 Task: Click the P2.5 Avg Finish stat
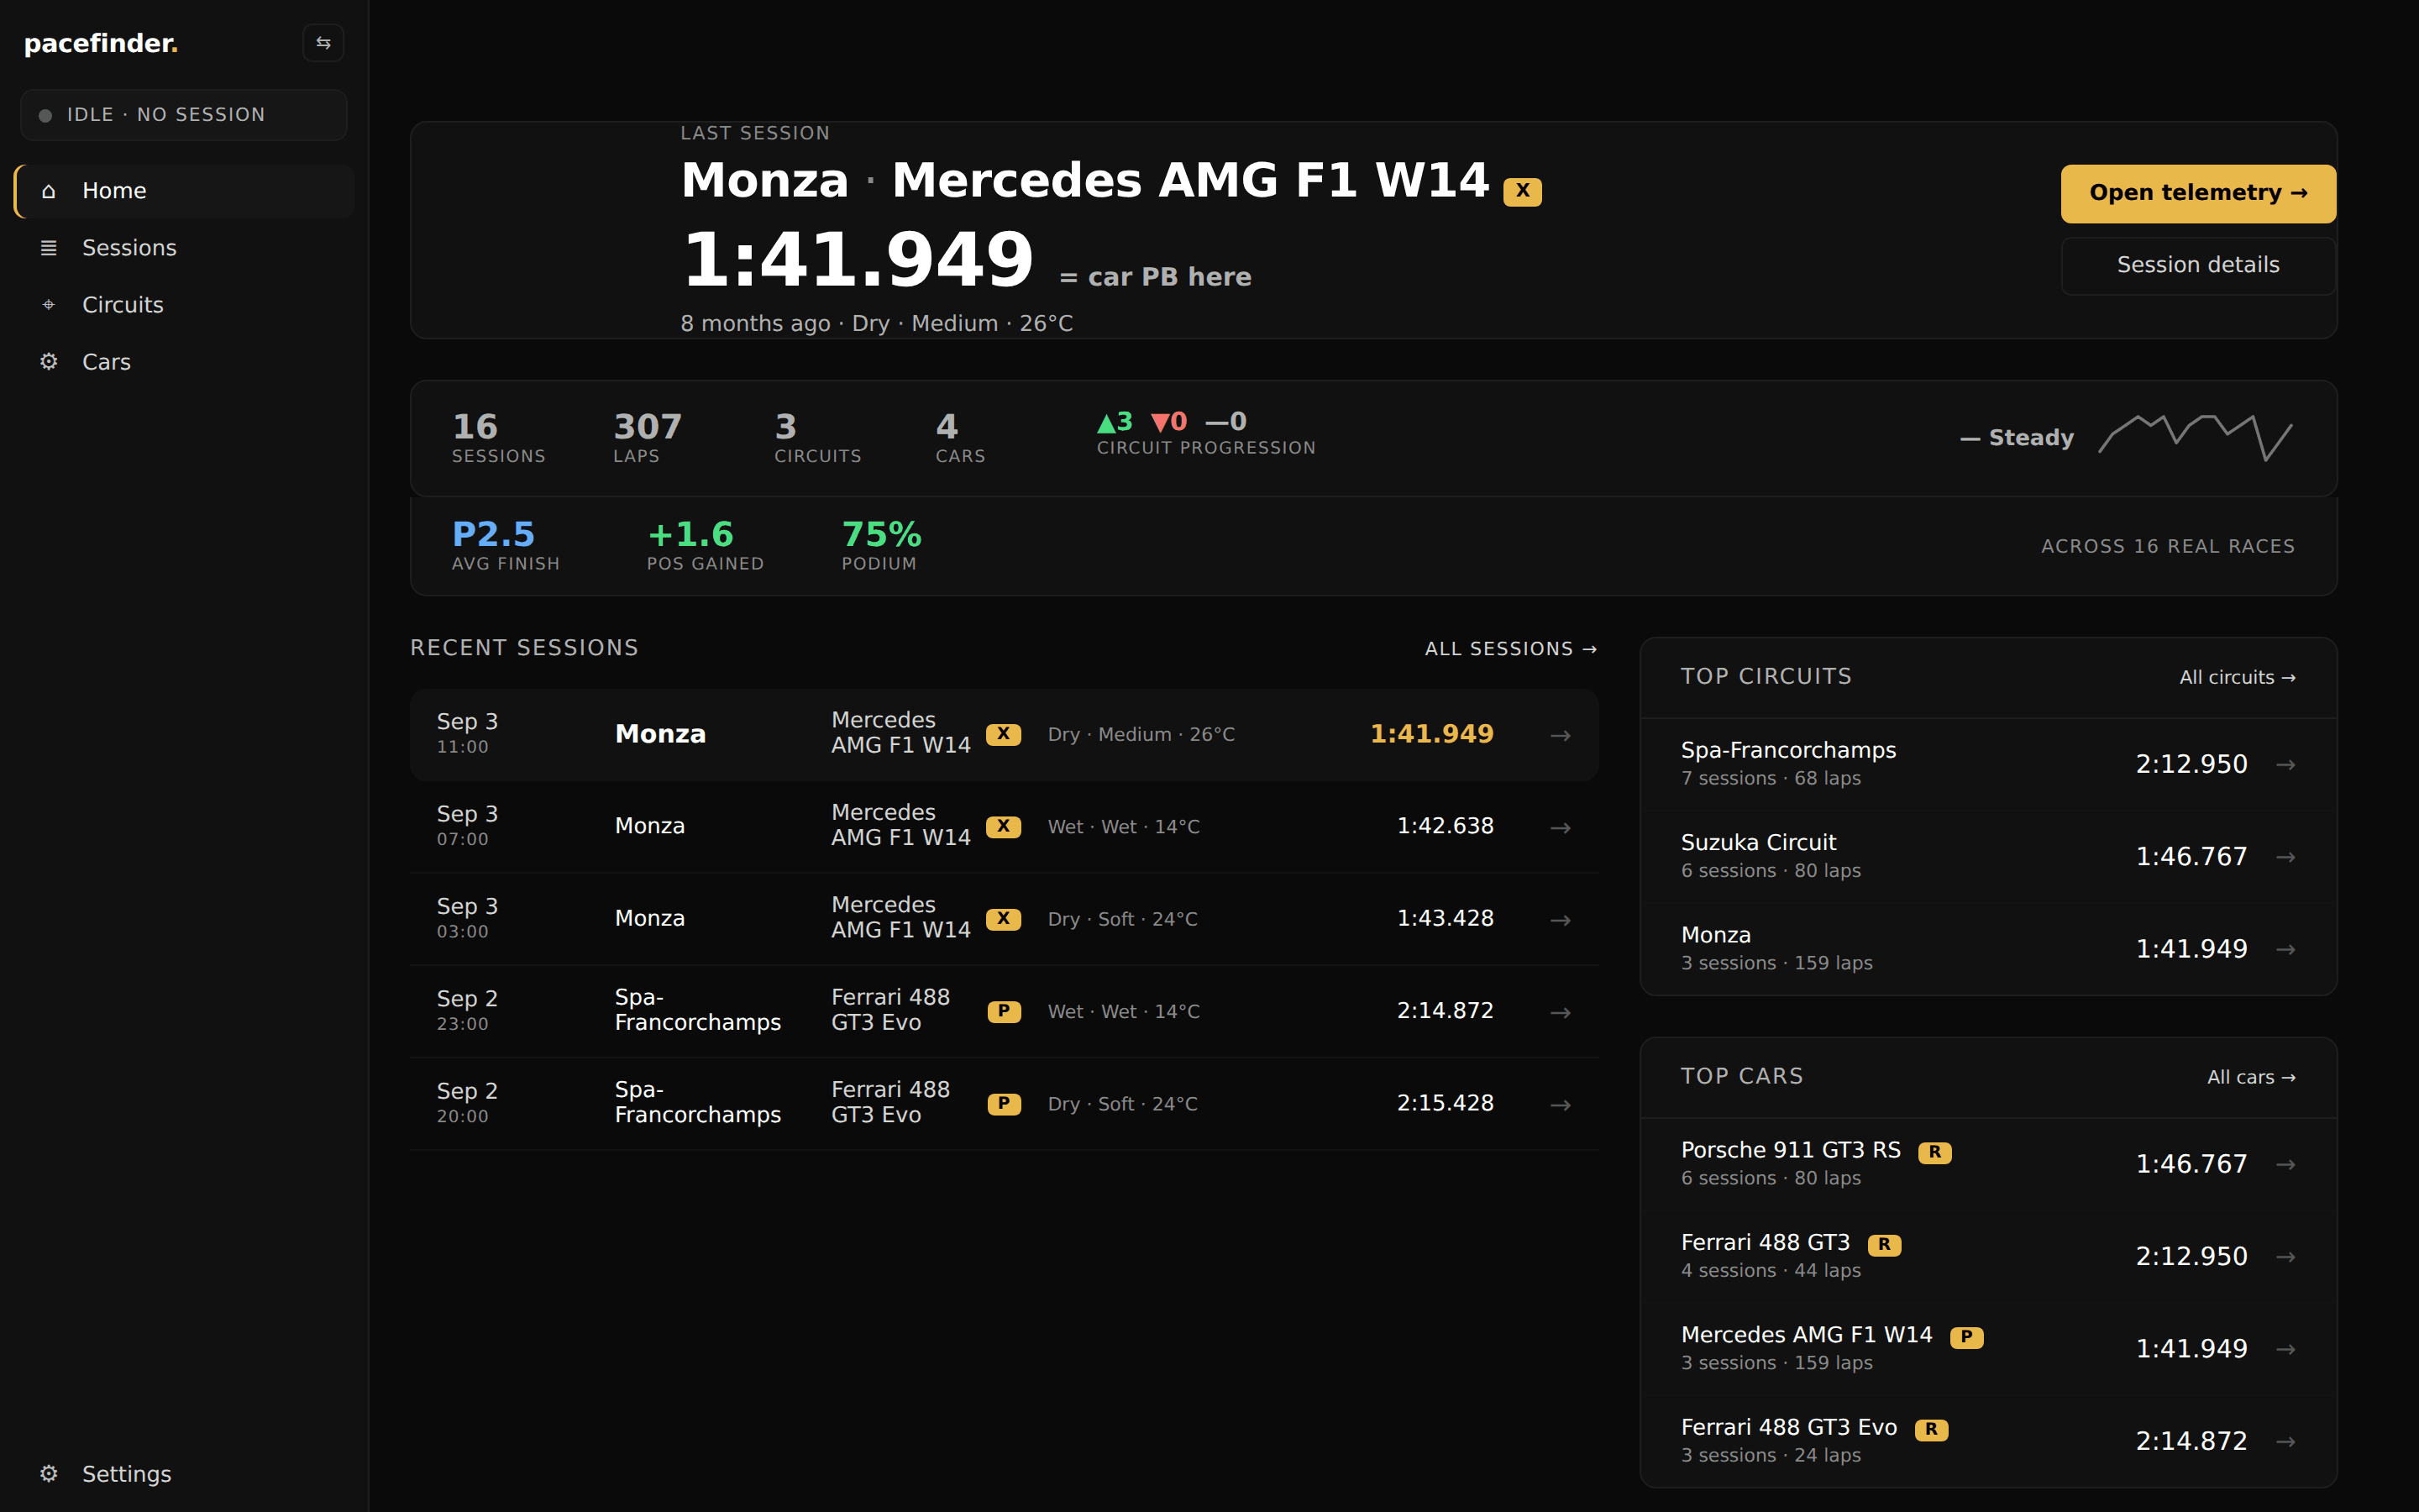point(506,545)
